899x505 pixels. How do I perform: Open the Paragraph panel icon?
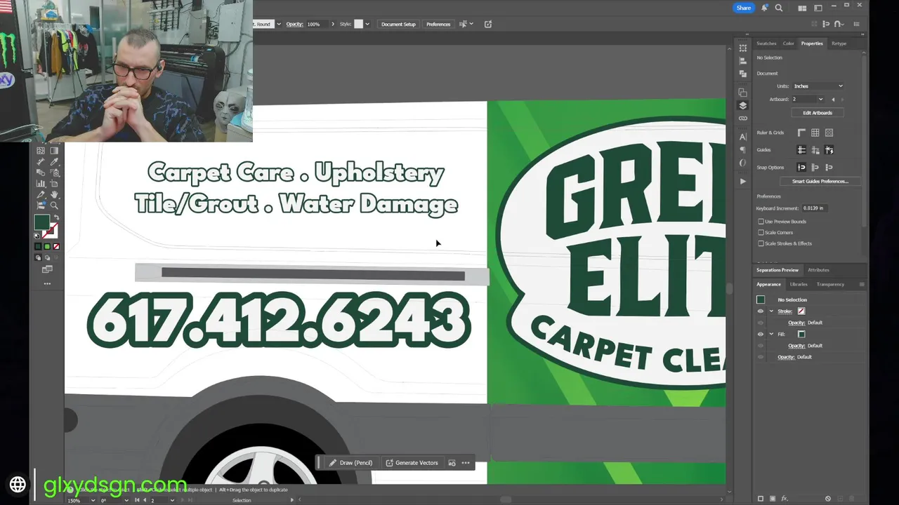tap(743, 149)
